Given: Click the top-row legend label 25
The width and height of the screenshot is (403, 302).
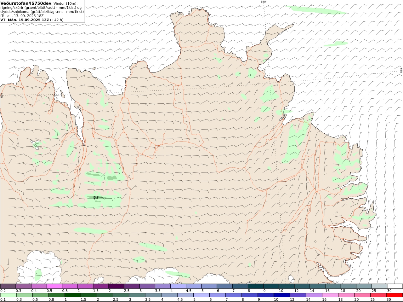Looking at the screenshot, I should [374, 291].
